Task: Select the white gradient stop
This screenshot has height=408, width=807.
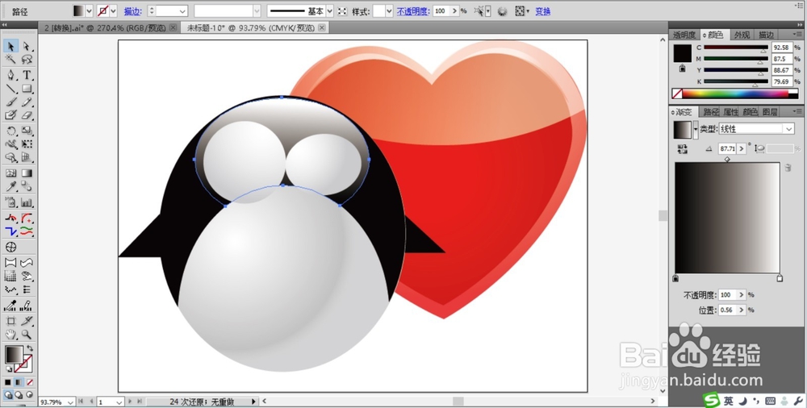Action: 780,278
